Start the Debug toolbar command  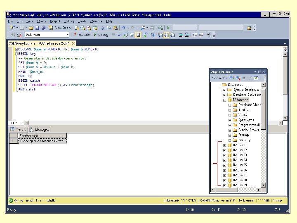(101, 35)
